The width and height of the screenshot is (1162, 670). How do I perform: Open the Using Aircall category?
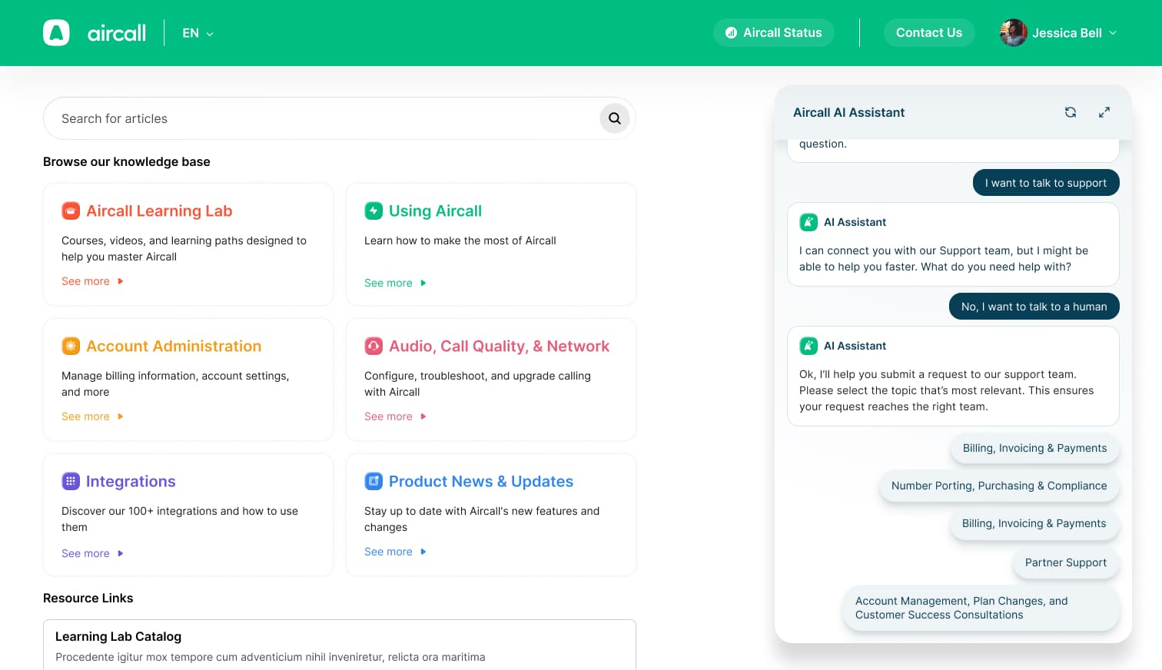pos(435,211)
